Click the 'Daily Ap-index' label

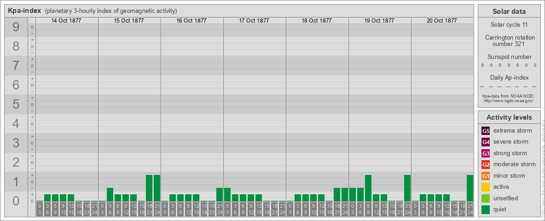[x=509, y=77]
